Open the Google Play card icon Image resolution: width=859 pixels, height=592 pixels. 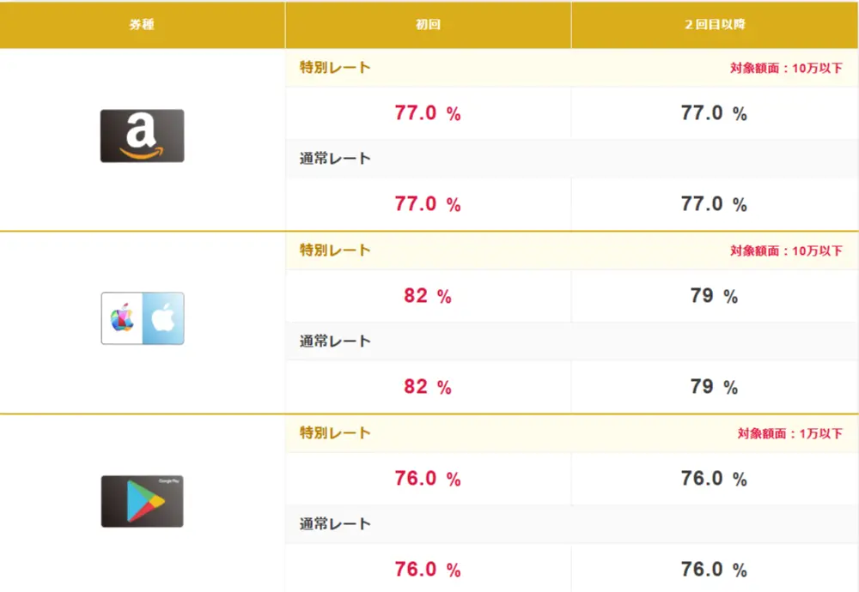click(142, 501)
